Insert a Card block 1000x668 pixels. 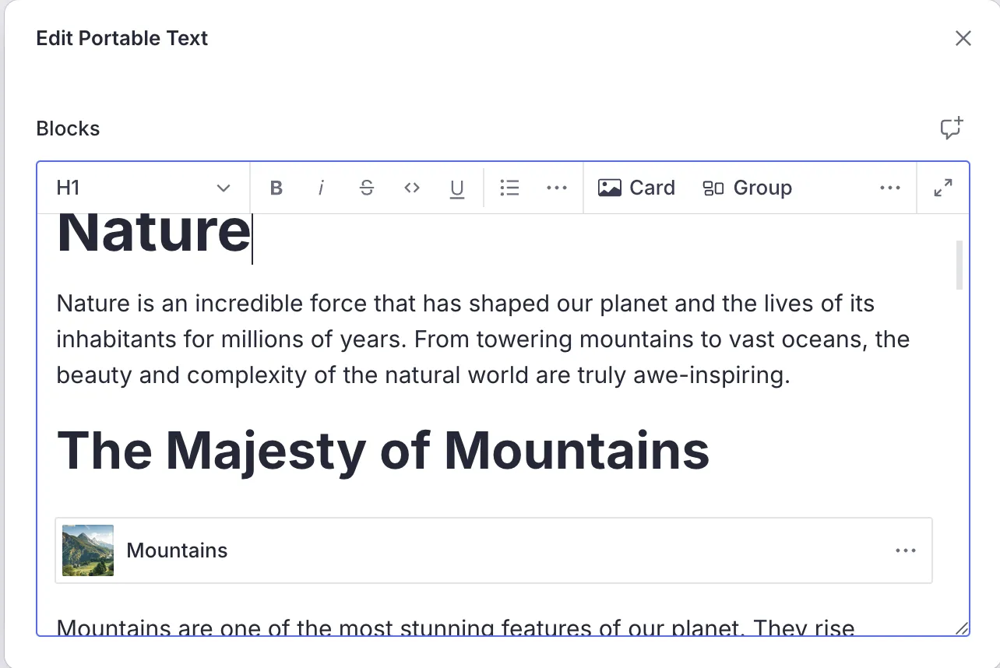(x=636, y=188)
